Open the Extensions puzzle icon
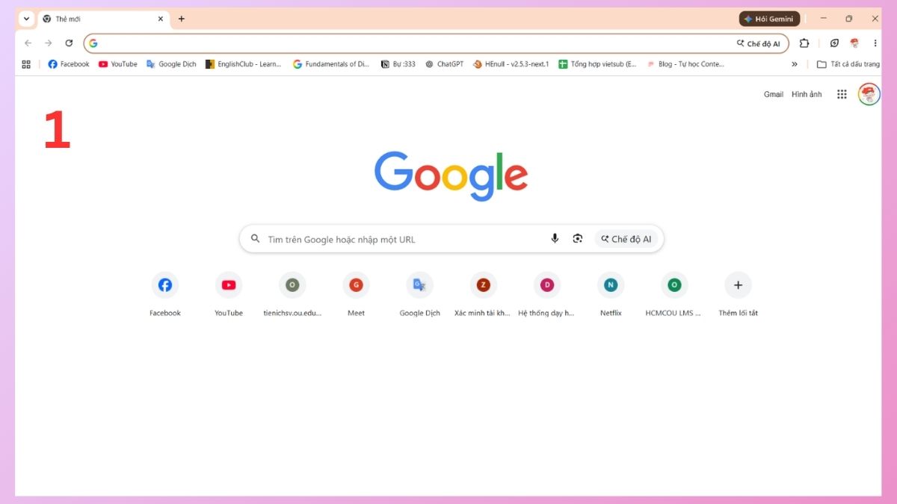Screen dimensions: 897x504 coord(804,43)
